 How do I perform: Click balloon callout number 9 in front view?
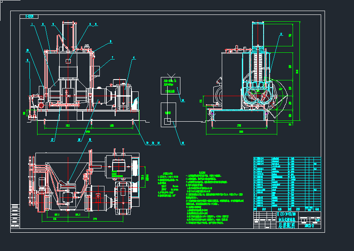click(x=110, y=41)
